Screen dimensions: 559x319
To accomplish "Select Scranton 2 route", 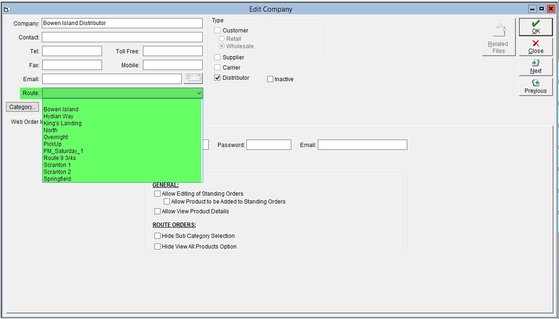I will coord(122,172).
